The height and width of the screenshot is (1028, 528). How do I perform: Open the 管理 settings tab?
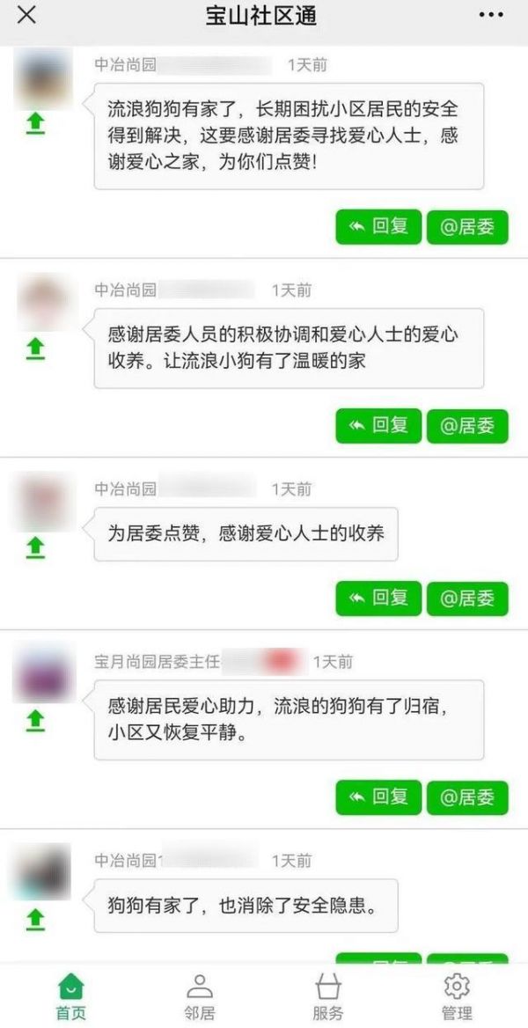[x=458, y=996]
